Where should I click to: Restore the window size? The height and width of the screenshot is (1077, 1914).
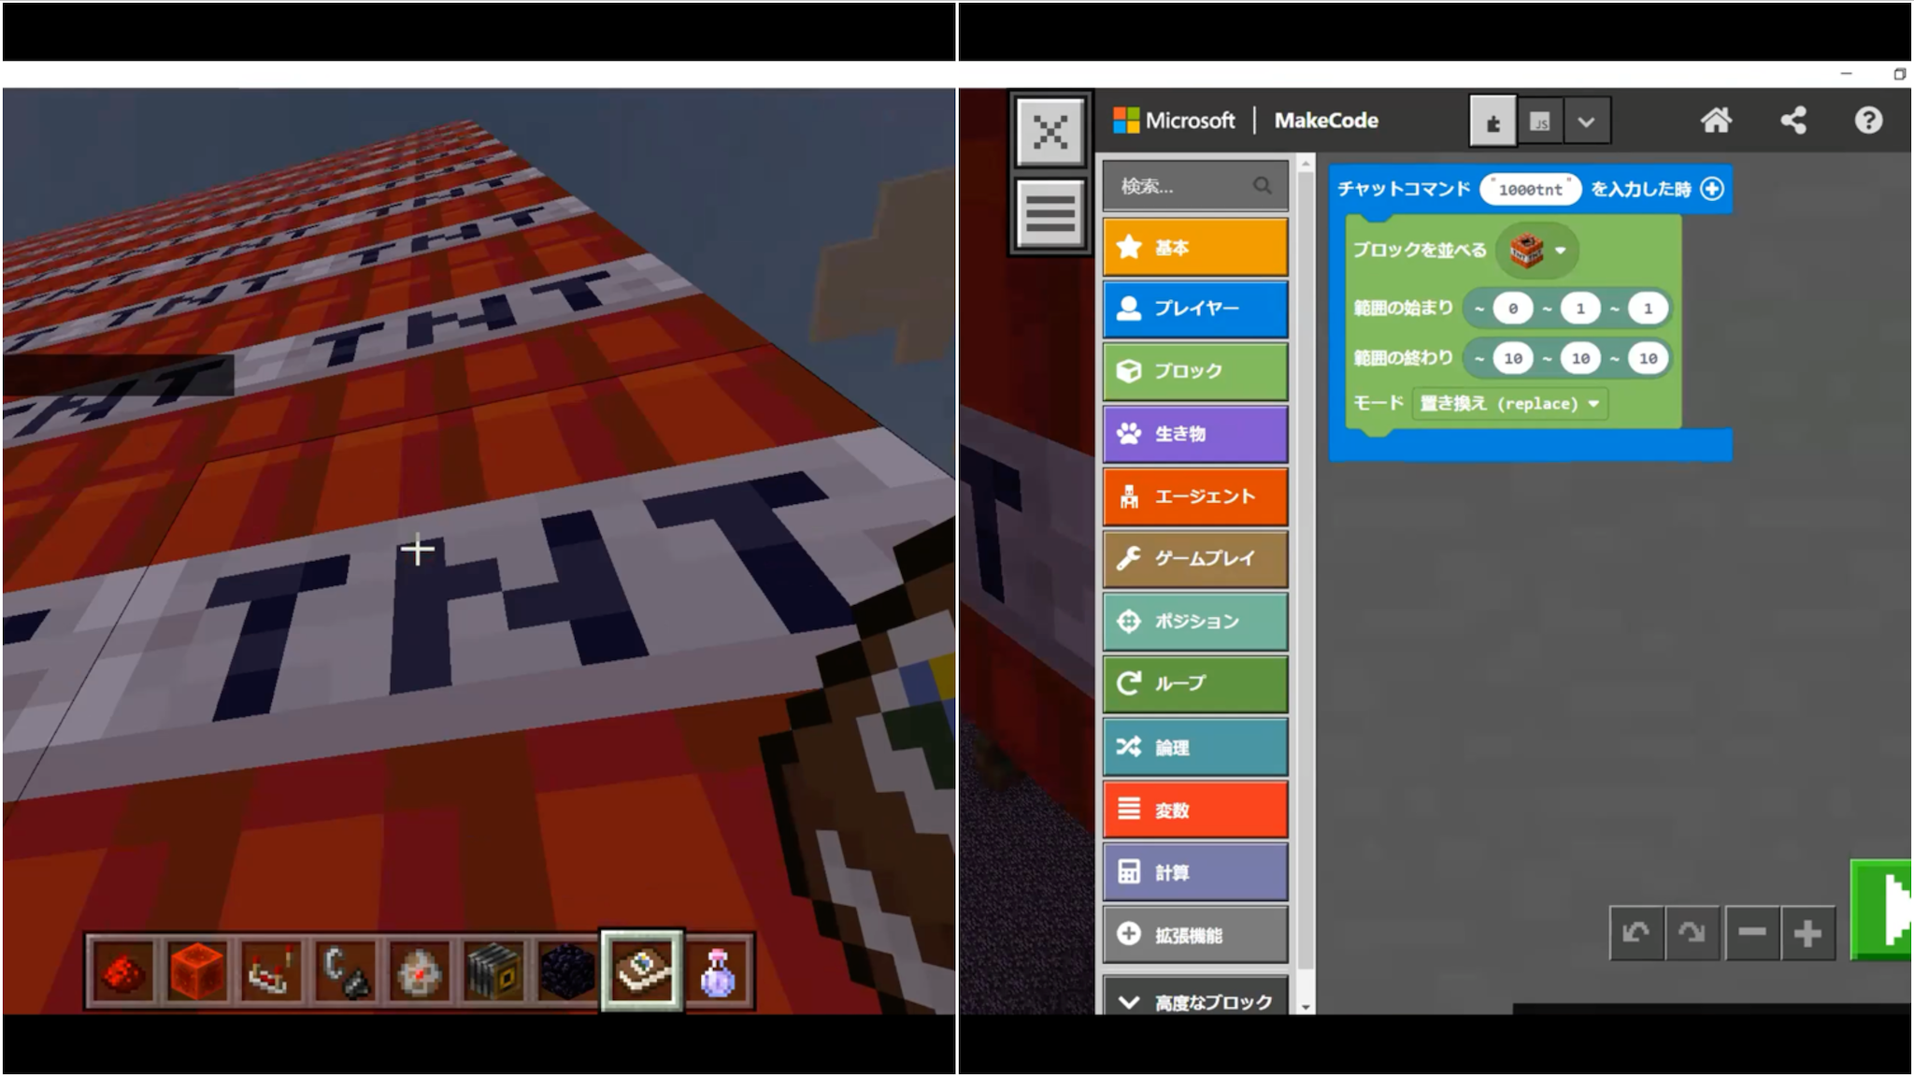pyautogui.click(x=1899, y=74)
